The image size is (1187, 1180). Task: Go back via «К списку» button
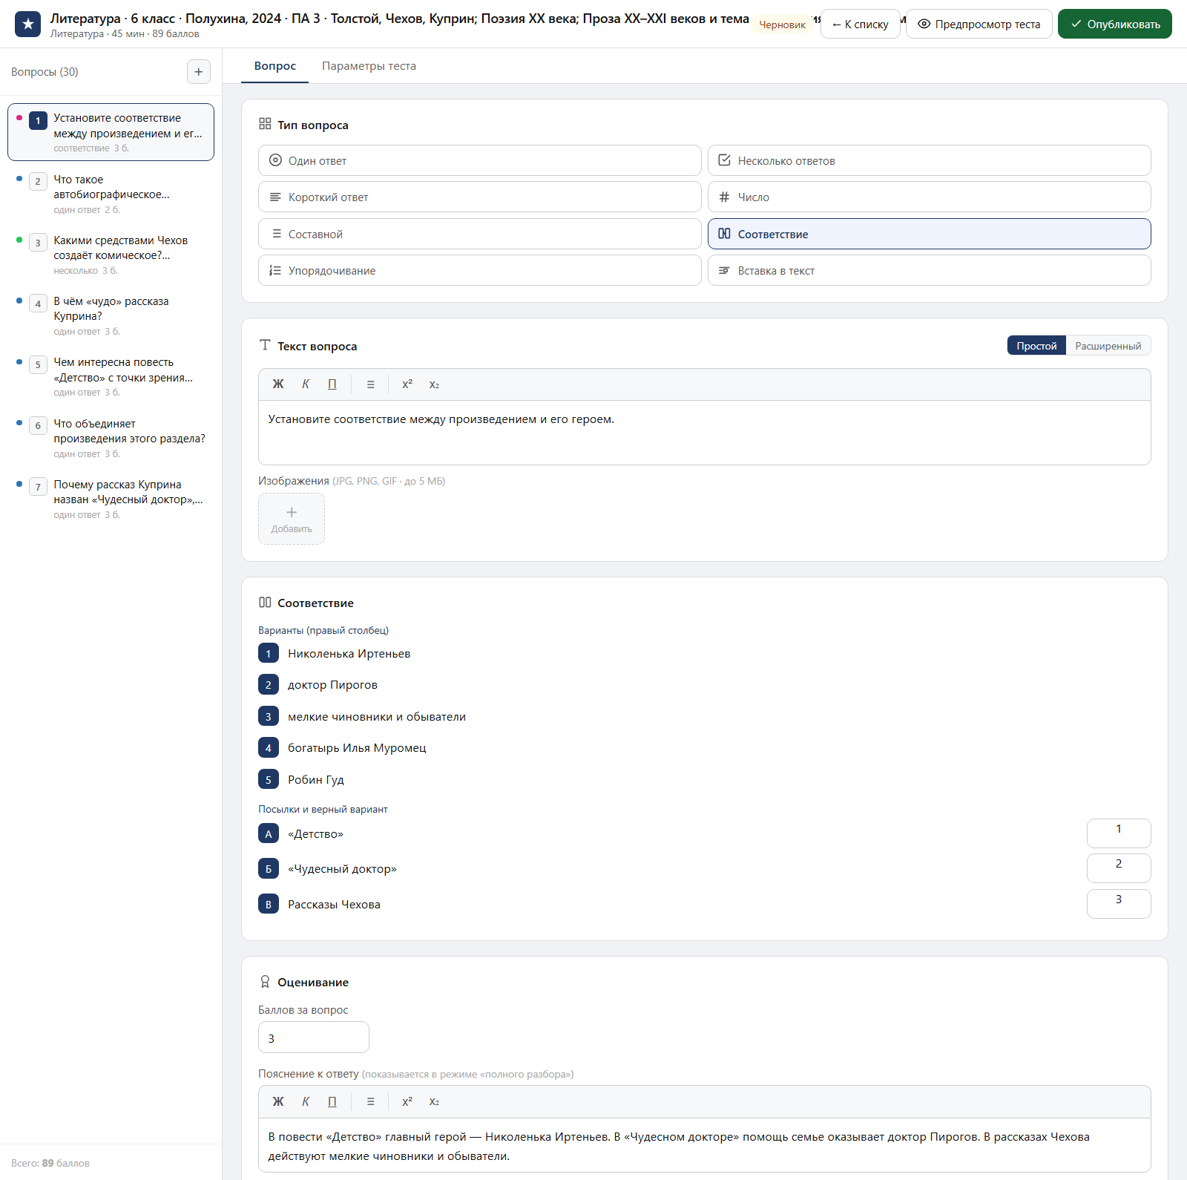coord(861,24)
